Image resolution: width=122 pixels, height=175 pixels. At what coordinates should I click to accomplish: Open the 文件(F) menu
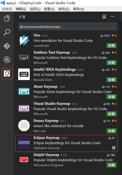pos(7,9)
